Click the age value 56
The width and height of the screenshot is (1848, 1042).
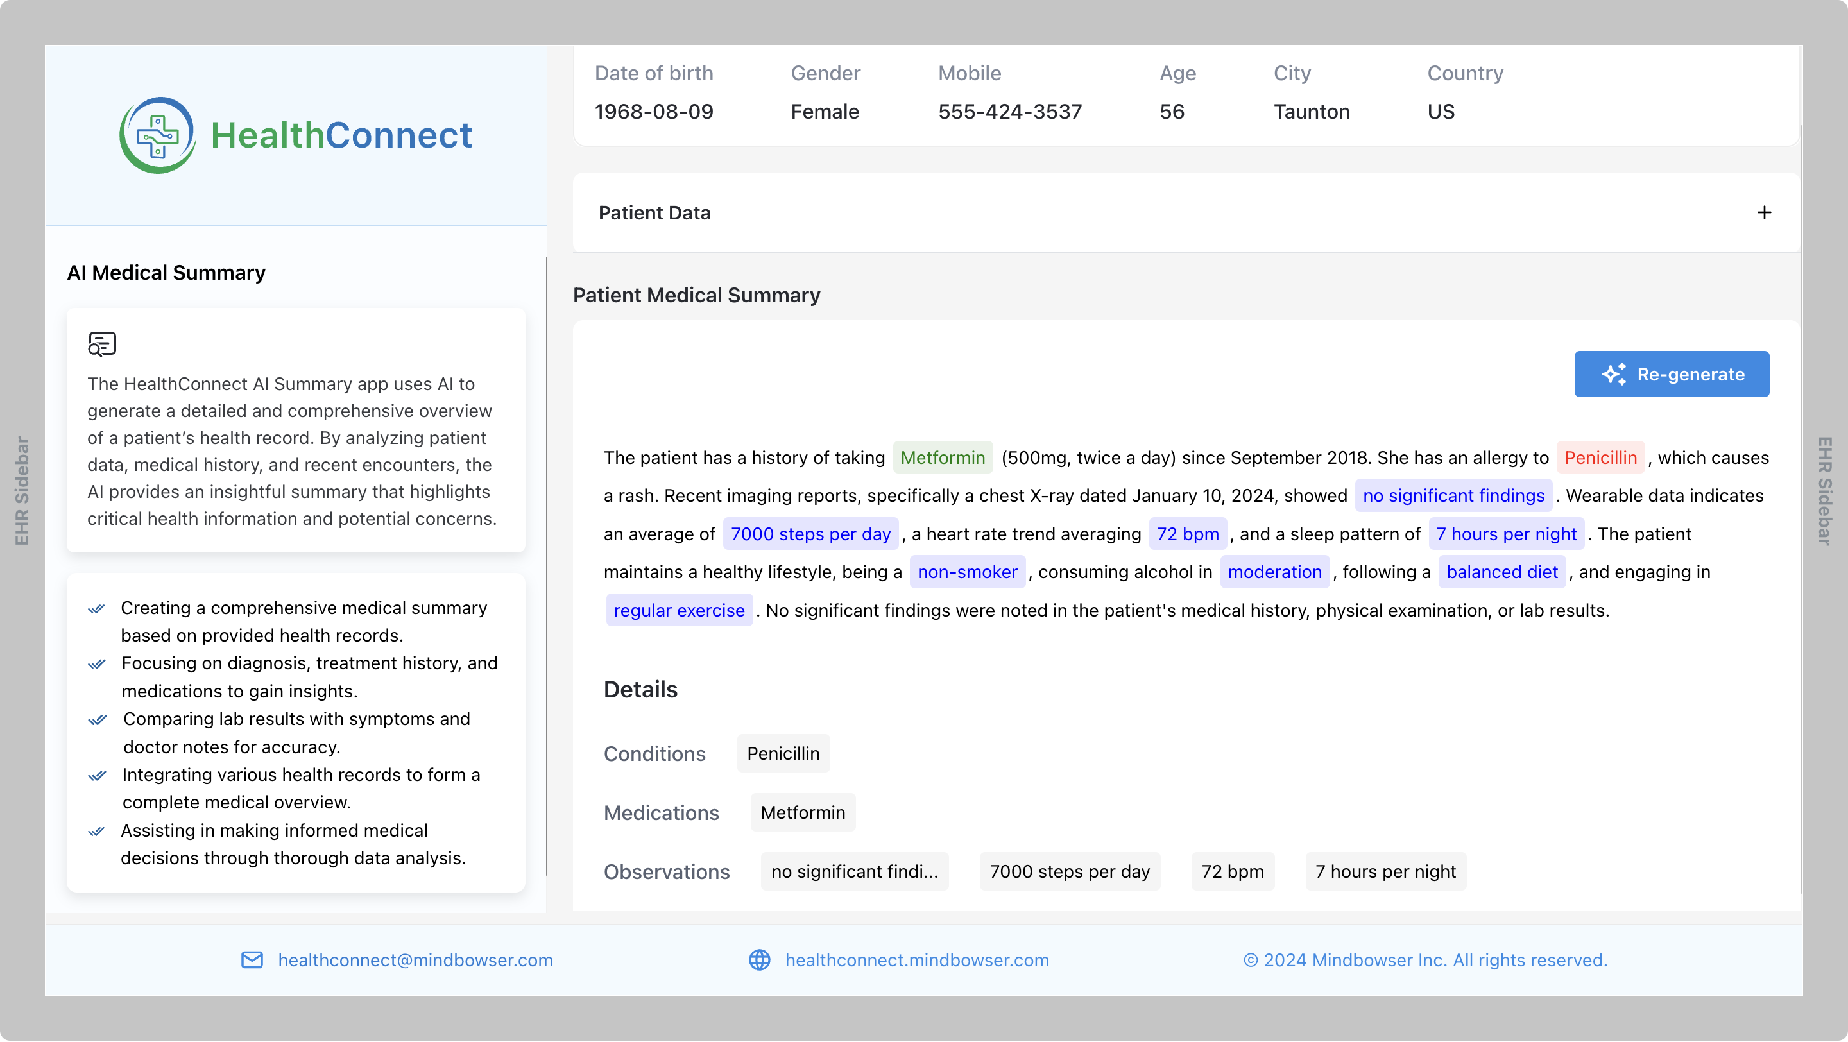click(x=1172, y=111)
